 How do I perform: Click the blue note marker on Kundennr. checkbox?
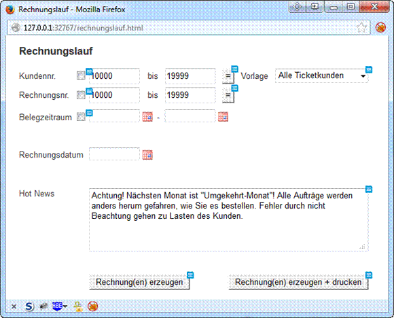coord(89,71)
